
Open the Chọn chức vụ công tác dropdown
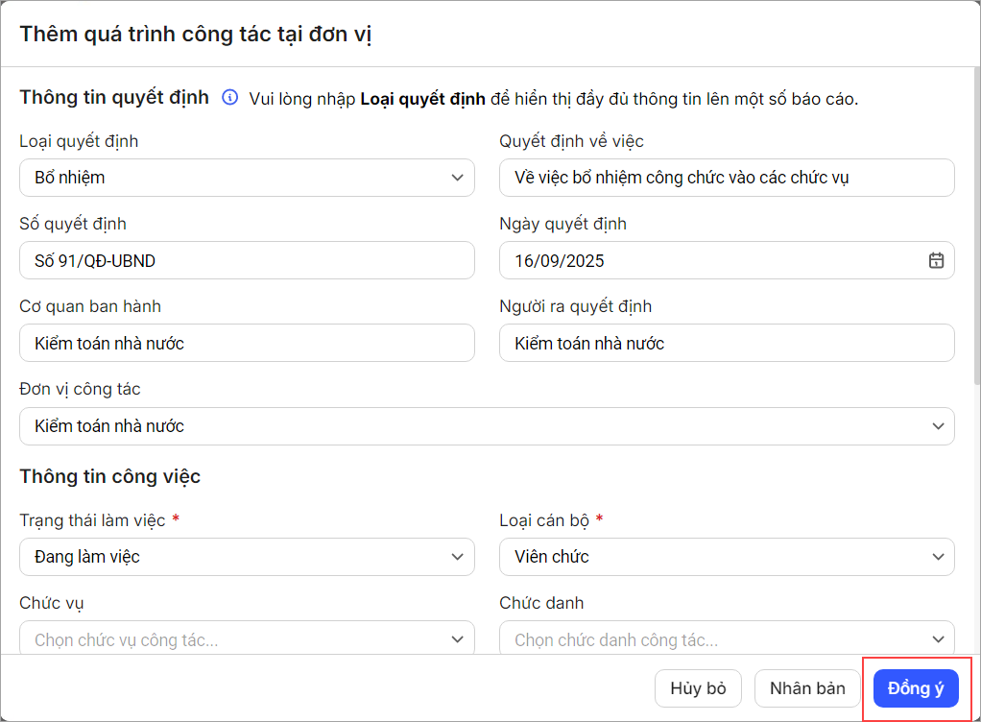coord(247,639)
